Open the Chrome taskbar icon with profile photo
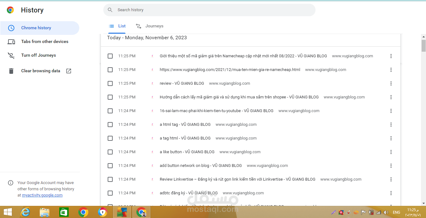The width and height of the screenshot is (426, 218). [x=141, y=212]
